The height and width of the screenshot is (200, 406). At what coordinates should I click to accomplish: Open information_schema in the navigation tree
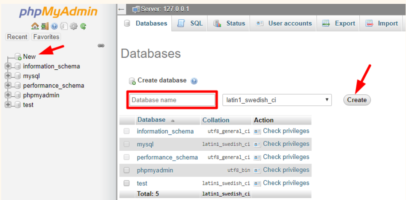tap(51, 66)
